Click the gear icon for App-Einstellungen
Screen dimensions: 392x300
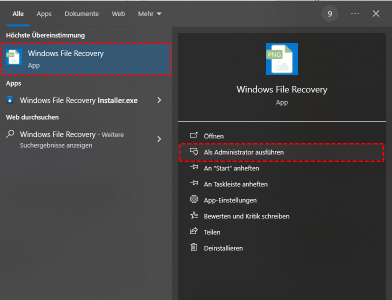point(194,199)
